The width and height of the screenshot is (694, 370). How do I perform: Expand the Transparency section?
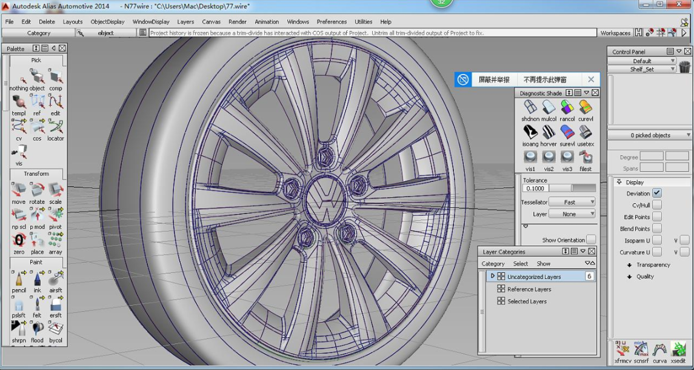(629, 265)
